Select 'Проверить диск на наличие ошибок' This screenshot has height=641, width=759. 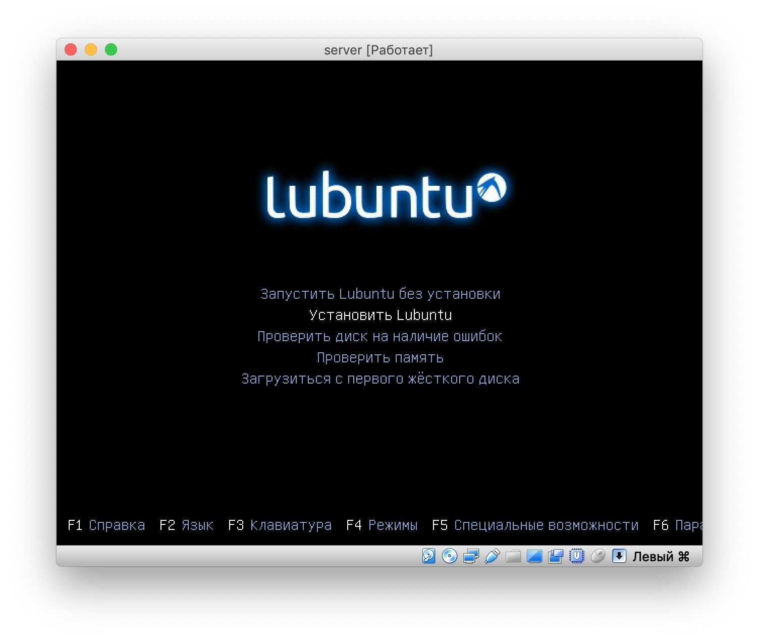380,336
